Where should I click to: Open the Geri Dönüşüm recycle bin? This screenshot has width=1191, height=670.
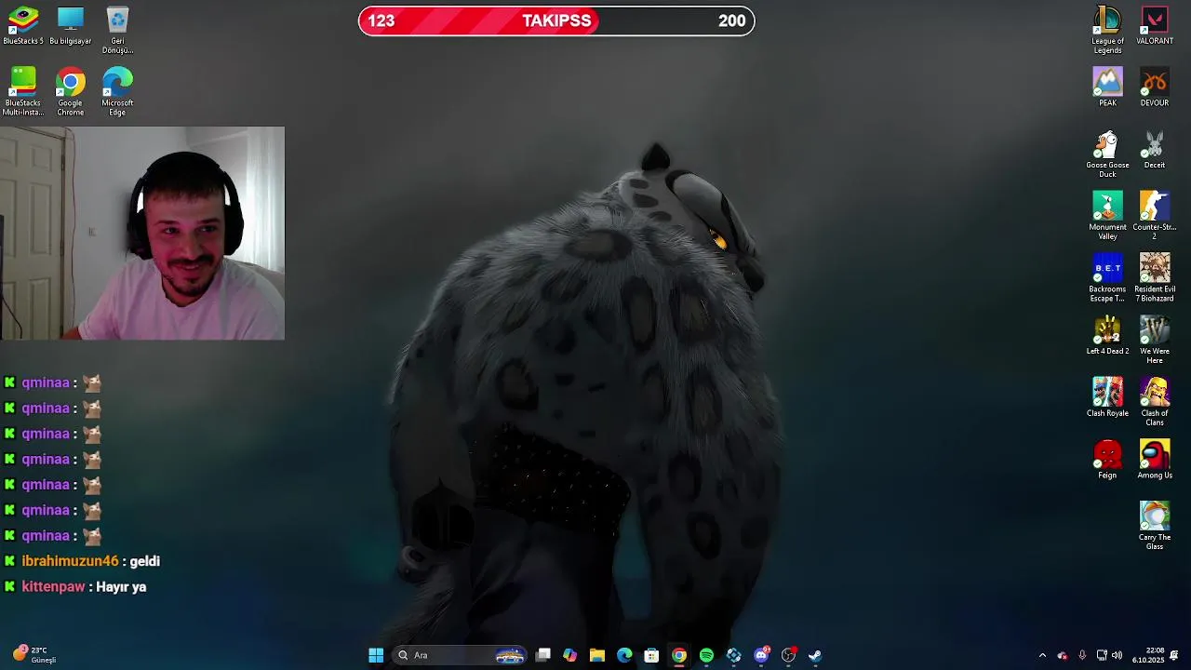click(117, 30)
